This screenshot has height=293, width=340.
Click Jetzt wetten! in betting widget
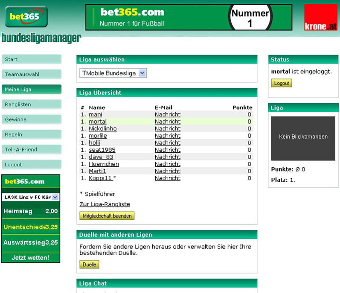pyautogui.click(x=31, y=258)
